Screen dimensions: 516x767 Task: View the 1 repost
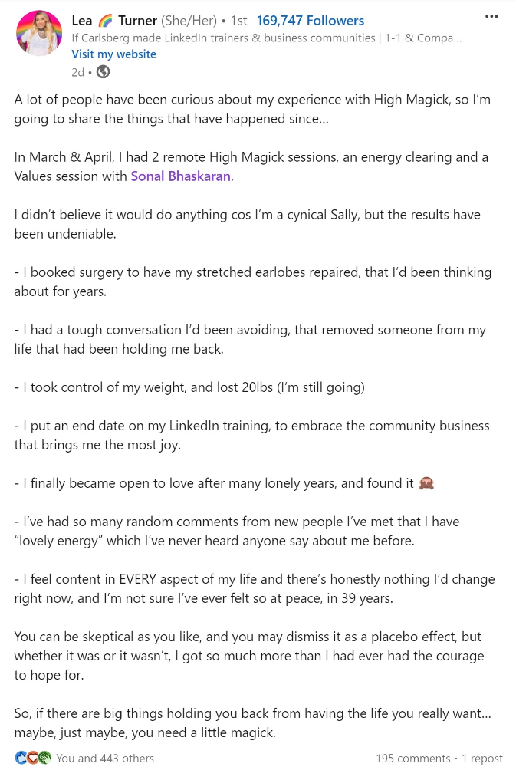click(x=482, y=759)
